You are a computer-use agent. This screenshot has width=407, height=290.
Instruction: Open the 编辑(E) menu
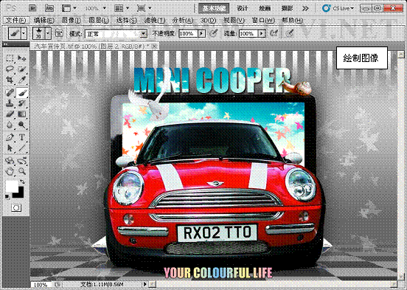click(x=44, y=21)
